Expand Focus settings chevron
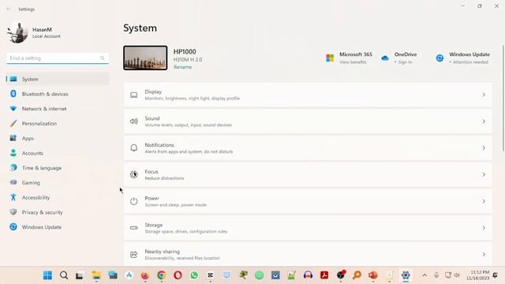505x284 pixels. [x=484, y=174]
